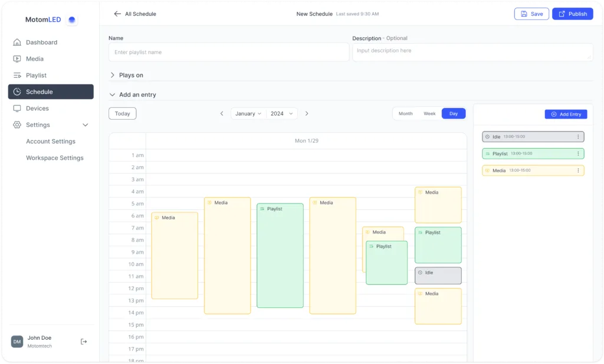
Task: Keep Day view selected in the view switcher
Action: pos(453,113)
